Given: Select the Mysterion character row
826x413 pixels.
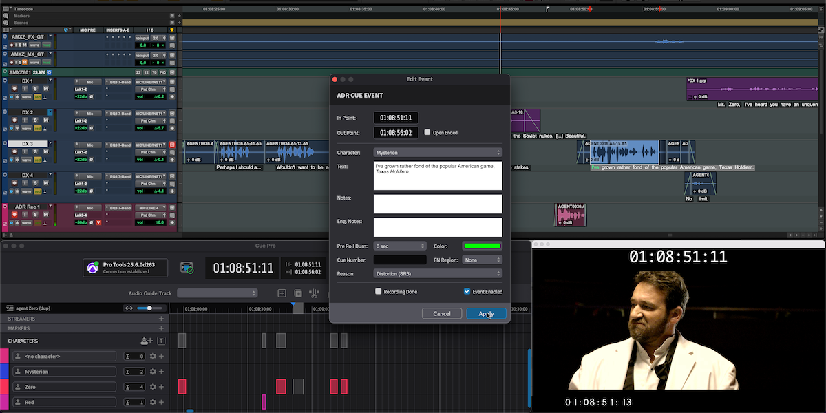Looking at the screenshot, I should 64,372.
